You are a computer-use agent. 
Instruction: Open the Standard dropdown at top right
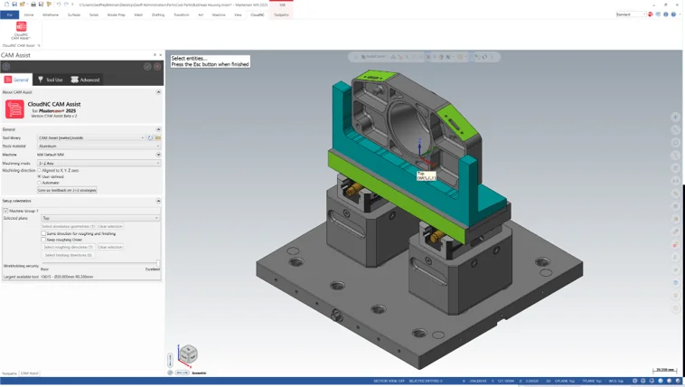(x=631, y=14)
